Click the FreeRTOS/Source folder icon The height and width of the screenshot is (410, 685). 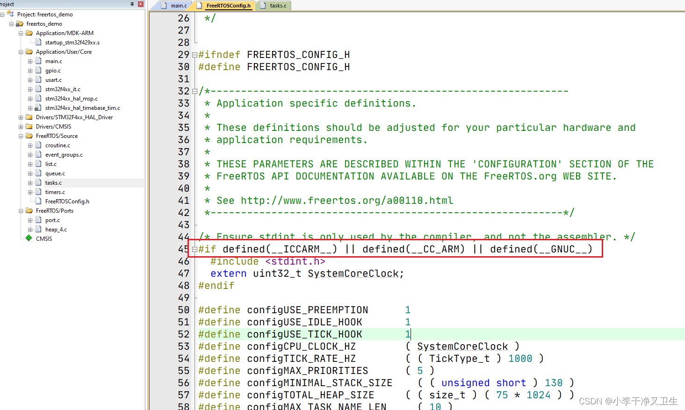pos(29,136)
